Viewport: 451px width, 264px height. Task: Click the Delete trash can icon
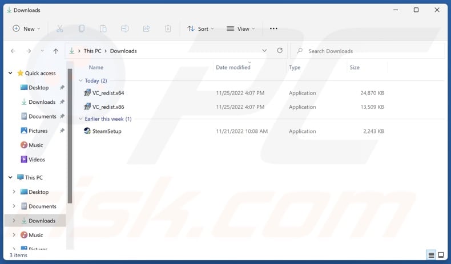click(x=168, y=29)
